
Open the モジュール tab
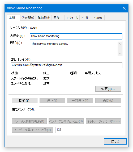(x=72, y=18)
